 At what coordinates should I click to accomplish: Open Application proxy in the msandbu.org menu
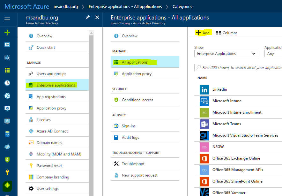pyautogui.click(x=57, y=108)
